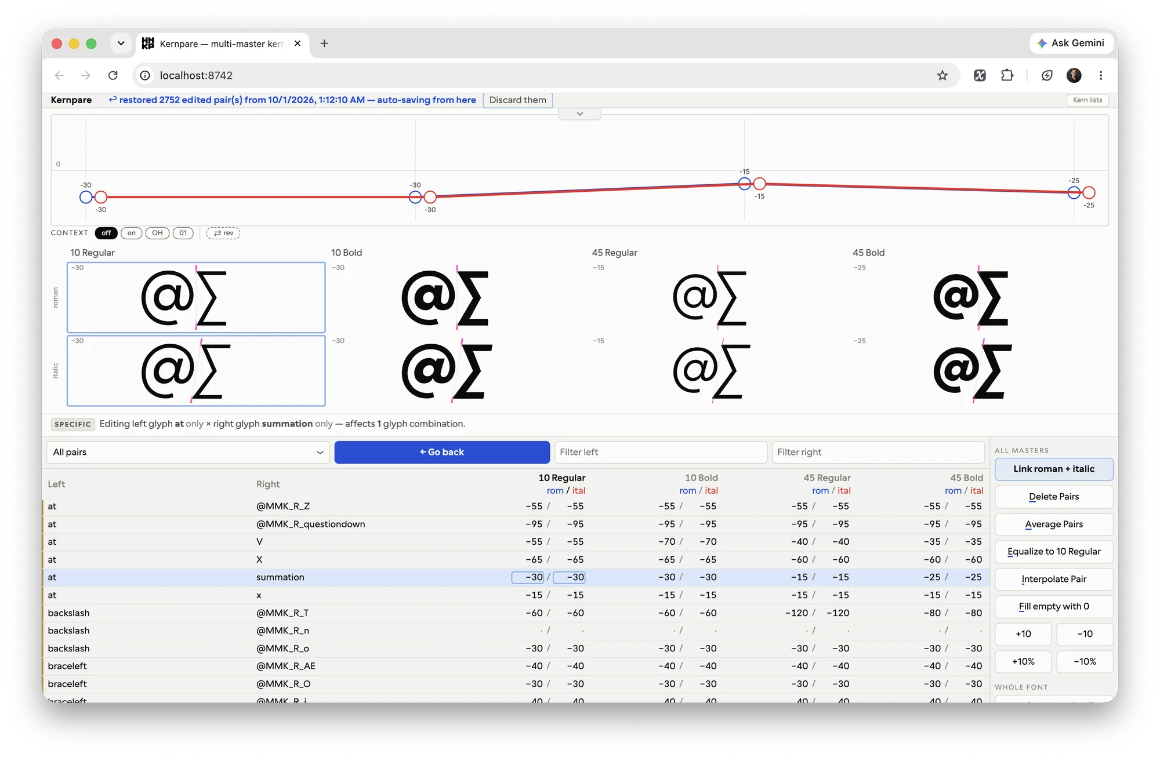Toggle the rev reverse pair button
The image size is (1160, 758).
click(223, 233)
